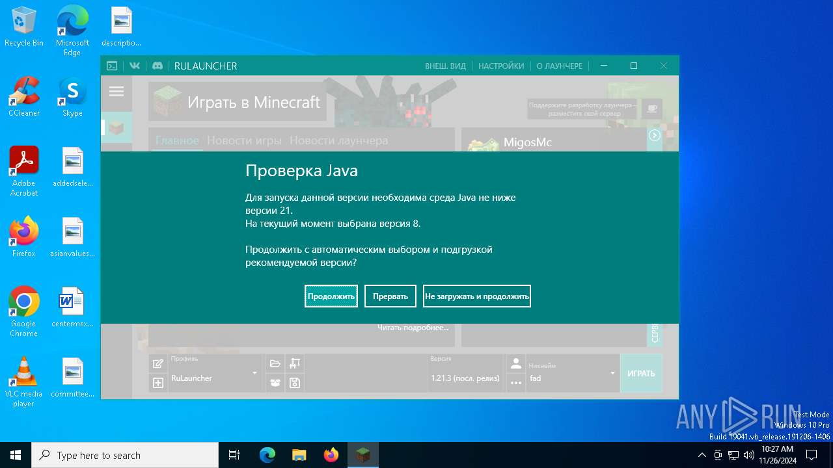Open Adobe Acrobat desktop shortcut
The width and height of the screenshot is (833, 468).
pyautogui.click(x=24, y=171)
